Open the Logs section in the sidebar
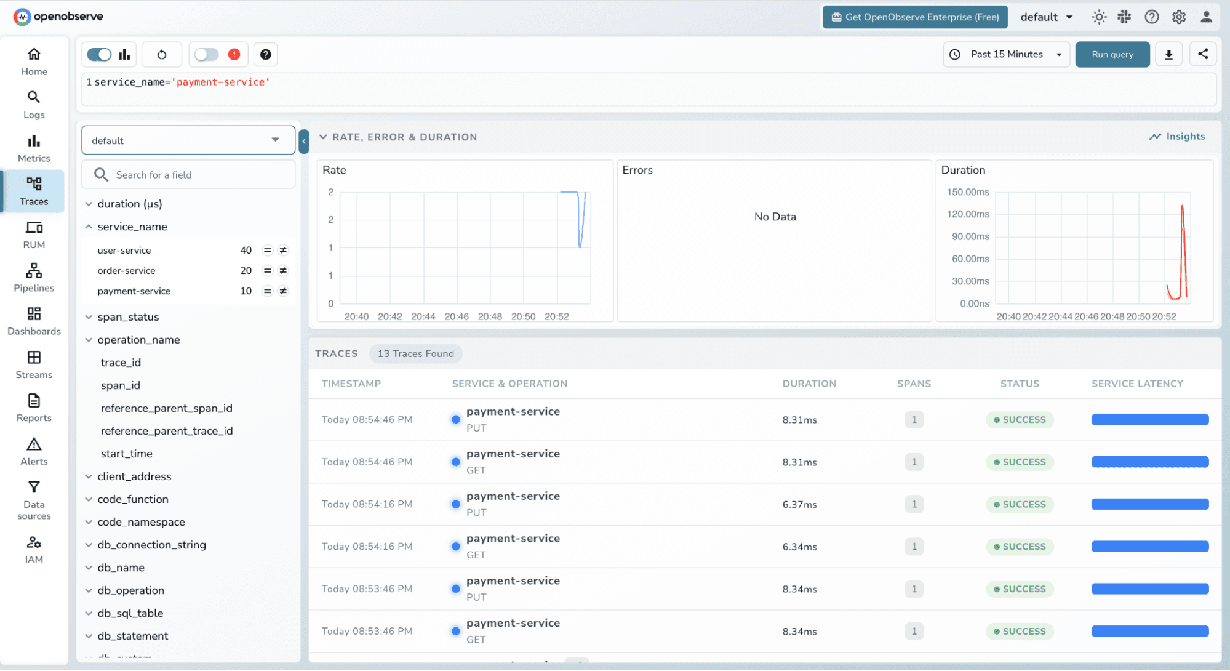Screen dimensions: 1230x671 point(33,103)
